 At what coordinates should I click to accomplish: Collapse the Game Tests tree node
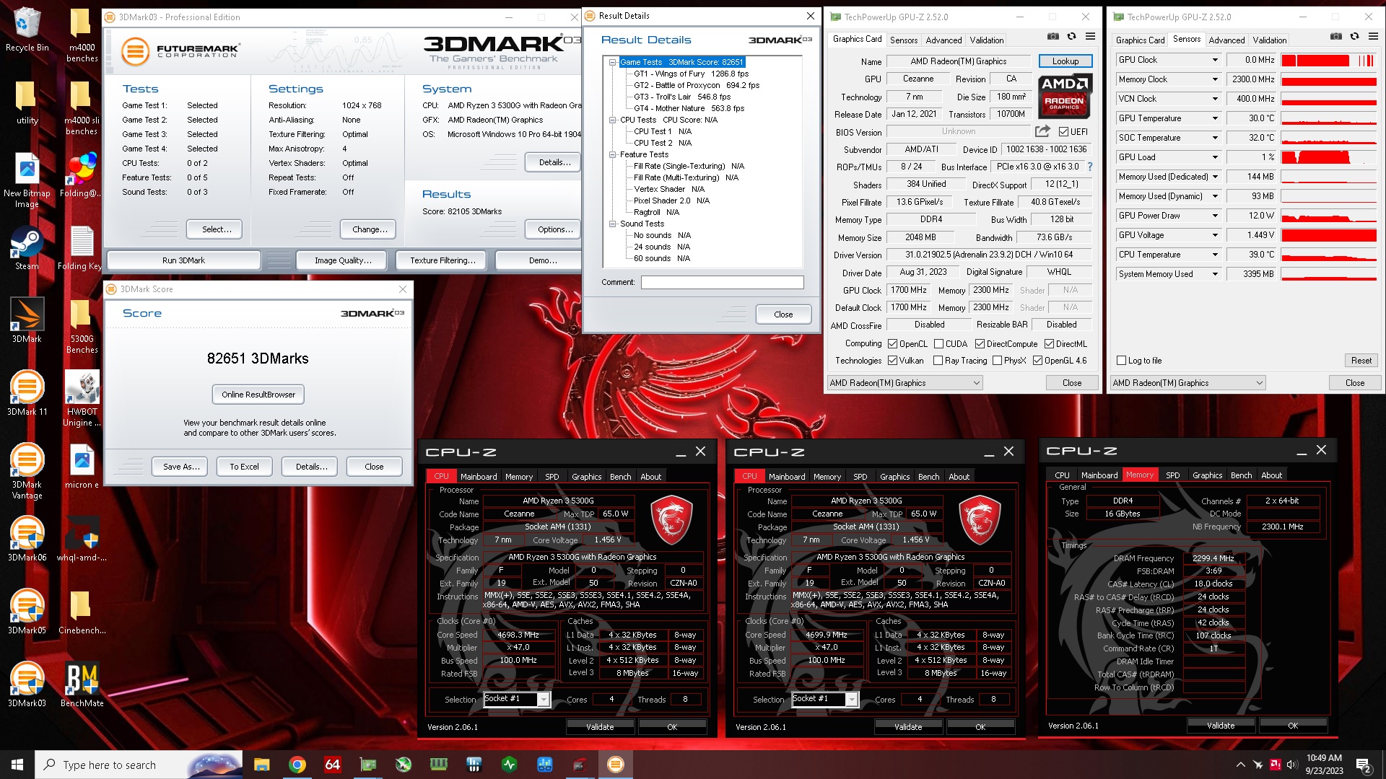(612, 62)
